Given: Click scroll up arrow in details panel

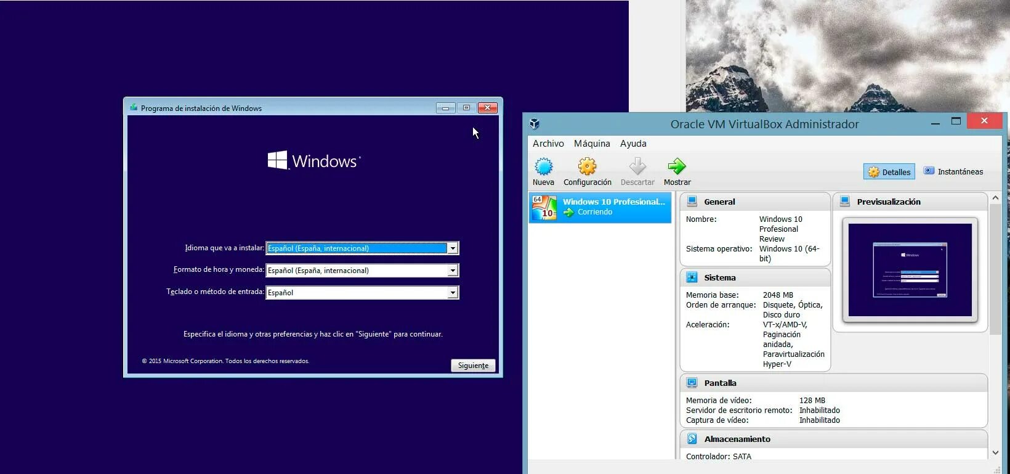Looking at the screenshot, I should coord(995,198).
